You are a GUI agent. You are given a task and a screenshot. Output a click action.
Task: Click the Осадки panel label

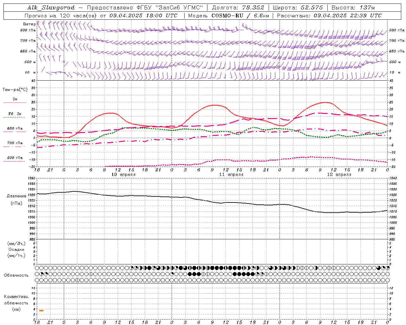pyautogui.click(x=16, y=250)
